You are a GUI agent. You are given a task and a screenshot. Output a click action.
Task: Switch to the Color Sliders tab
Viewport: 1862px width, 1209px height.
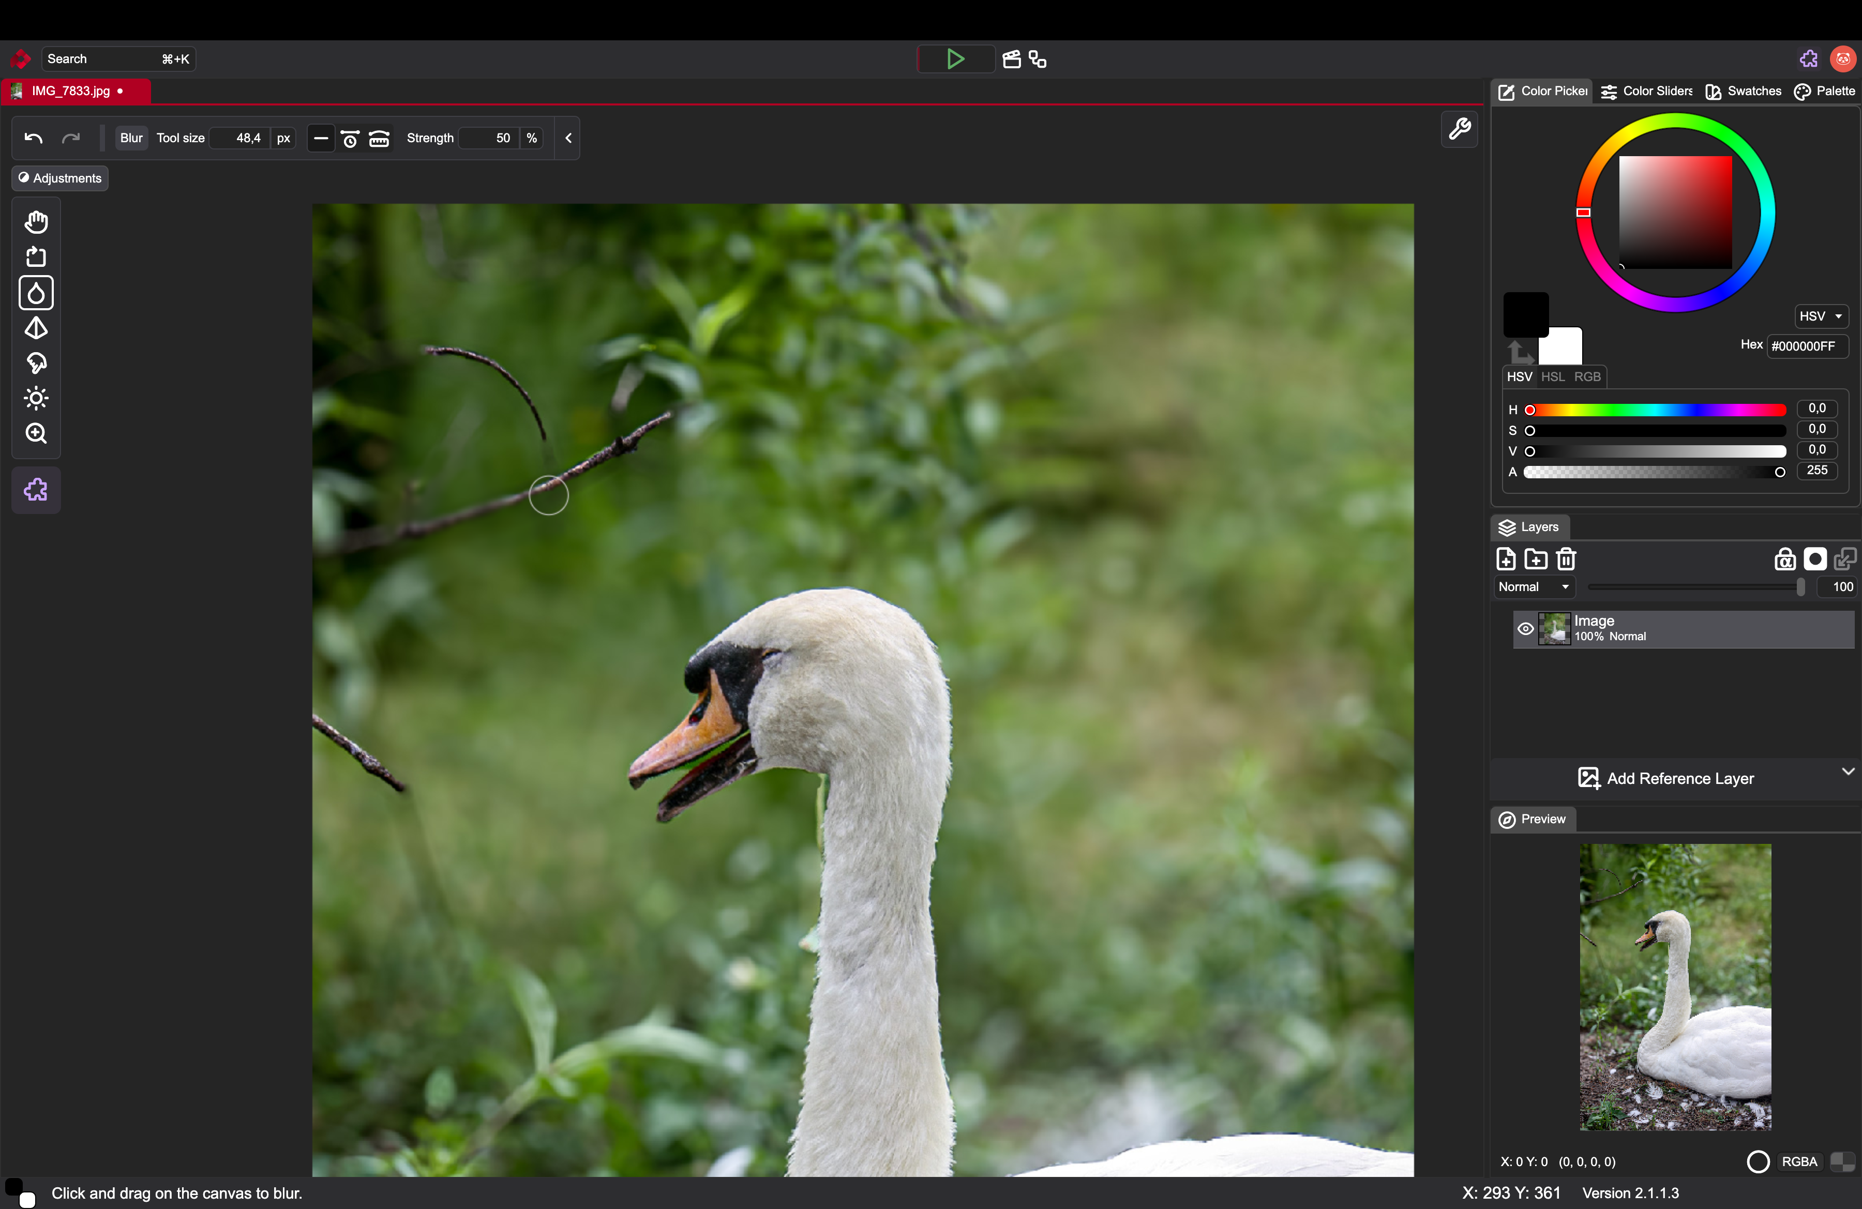click(x=1647, y=92)
